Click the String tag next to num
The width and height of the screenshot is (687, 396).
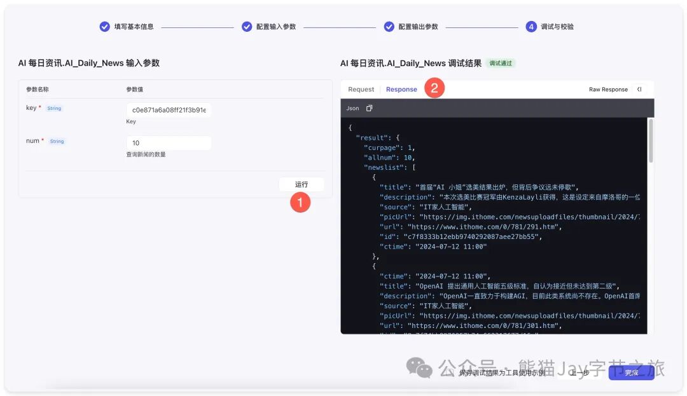pos(57,141)
